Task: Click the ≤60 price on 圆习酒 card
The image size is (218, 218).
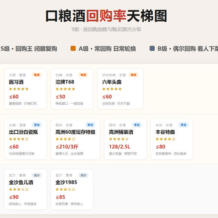Action: tap(14, 97)
